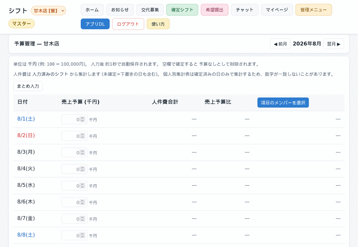Image resolution: width=358 pixels, height=247 pixels.
Task: Open the 交代募集 page
Action: coord(150,10)
